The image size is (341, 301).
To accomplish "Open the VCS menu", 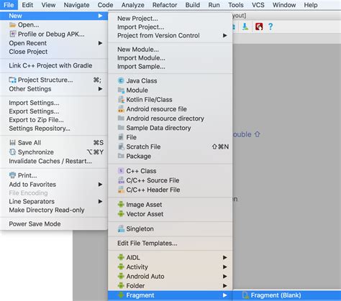I will point(258,5).
